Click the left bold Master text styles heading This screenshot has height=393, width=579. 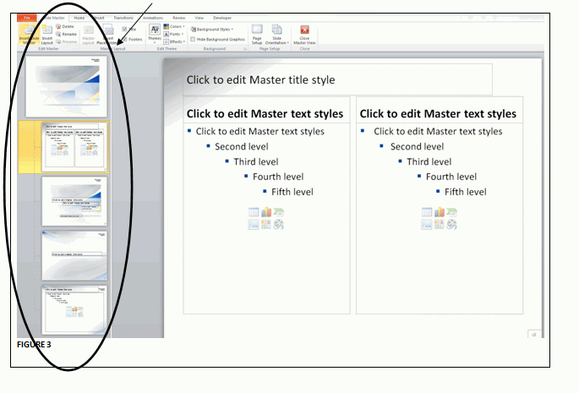click(265, 114)
